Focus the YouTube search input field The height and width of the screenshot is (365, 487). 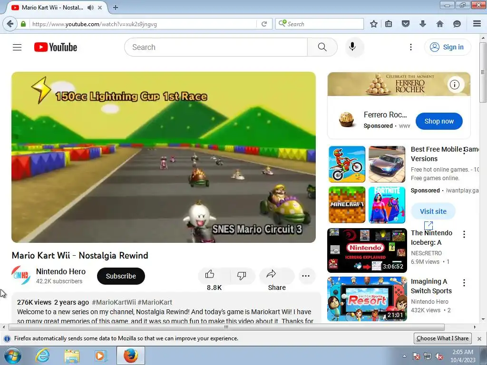(216, 47)
